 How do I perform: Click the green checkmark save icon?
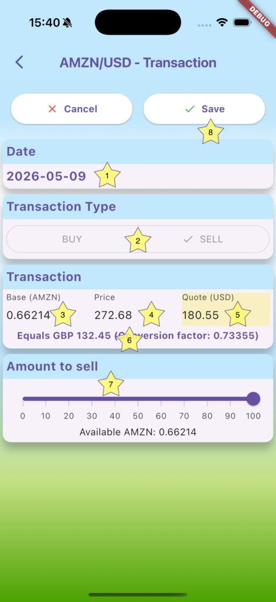[189, 109]
